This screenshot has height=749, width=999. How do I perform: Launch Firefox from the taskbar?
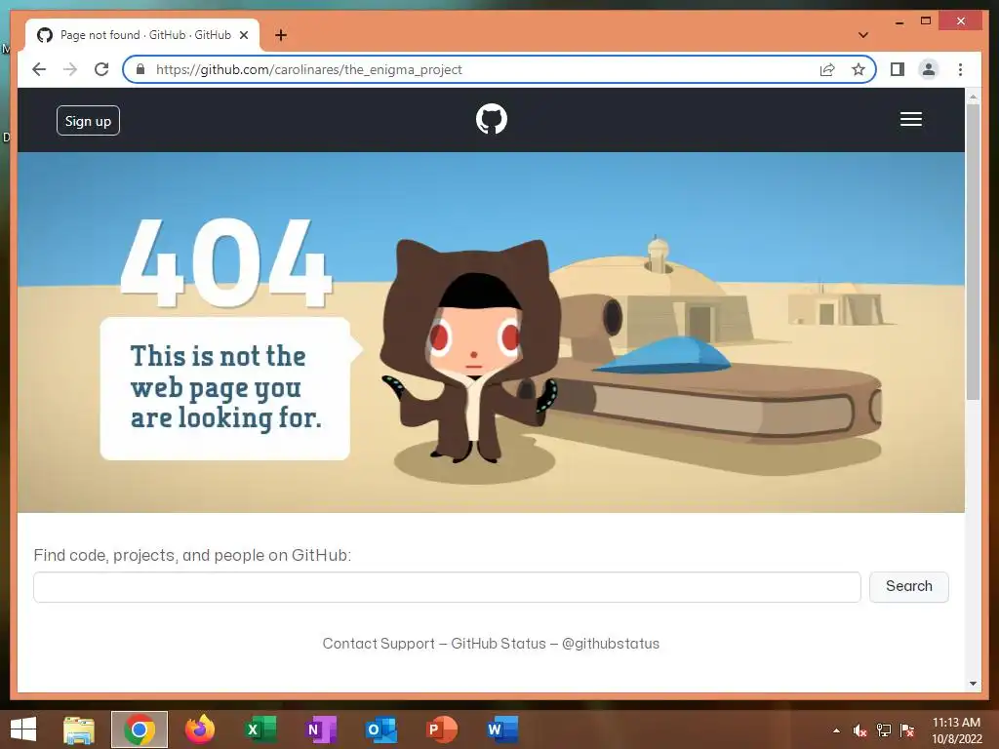[199, 729]
